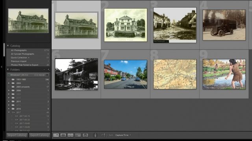
Task: Select the steam locomotive thumbnail
Action: pyautogui.click(x=76, y=74)
